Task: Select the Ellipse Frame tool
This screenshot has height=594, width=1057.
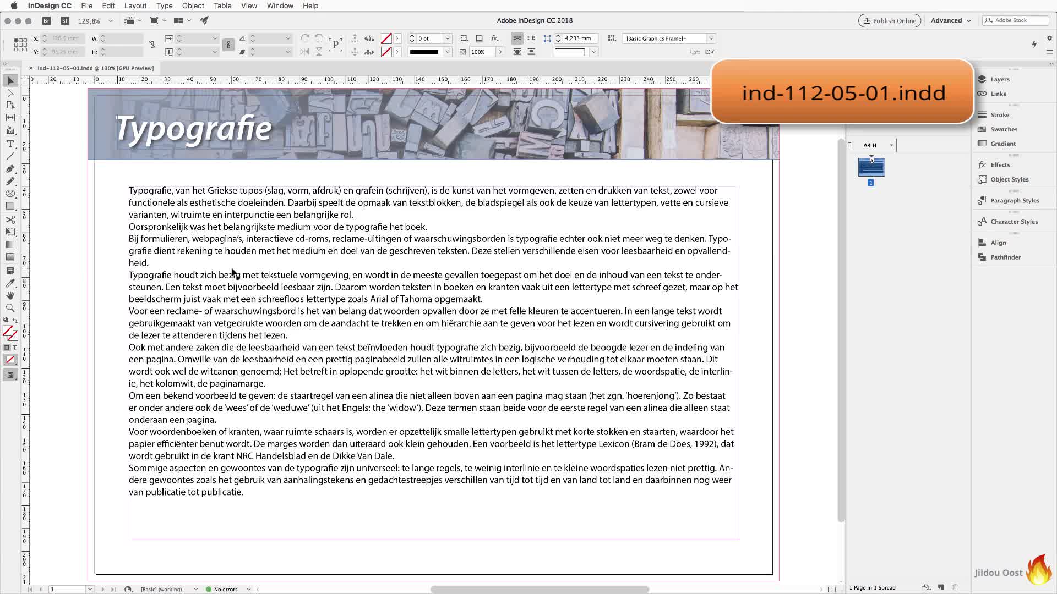Action: point(10,194)
